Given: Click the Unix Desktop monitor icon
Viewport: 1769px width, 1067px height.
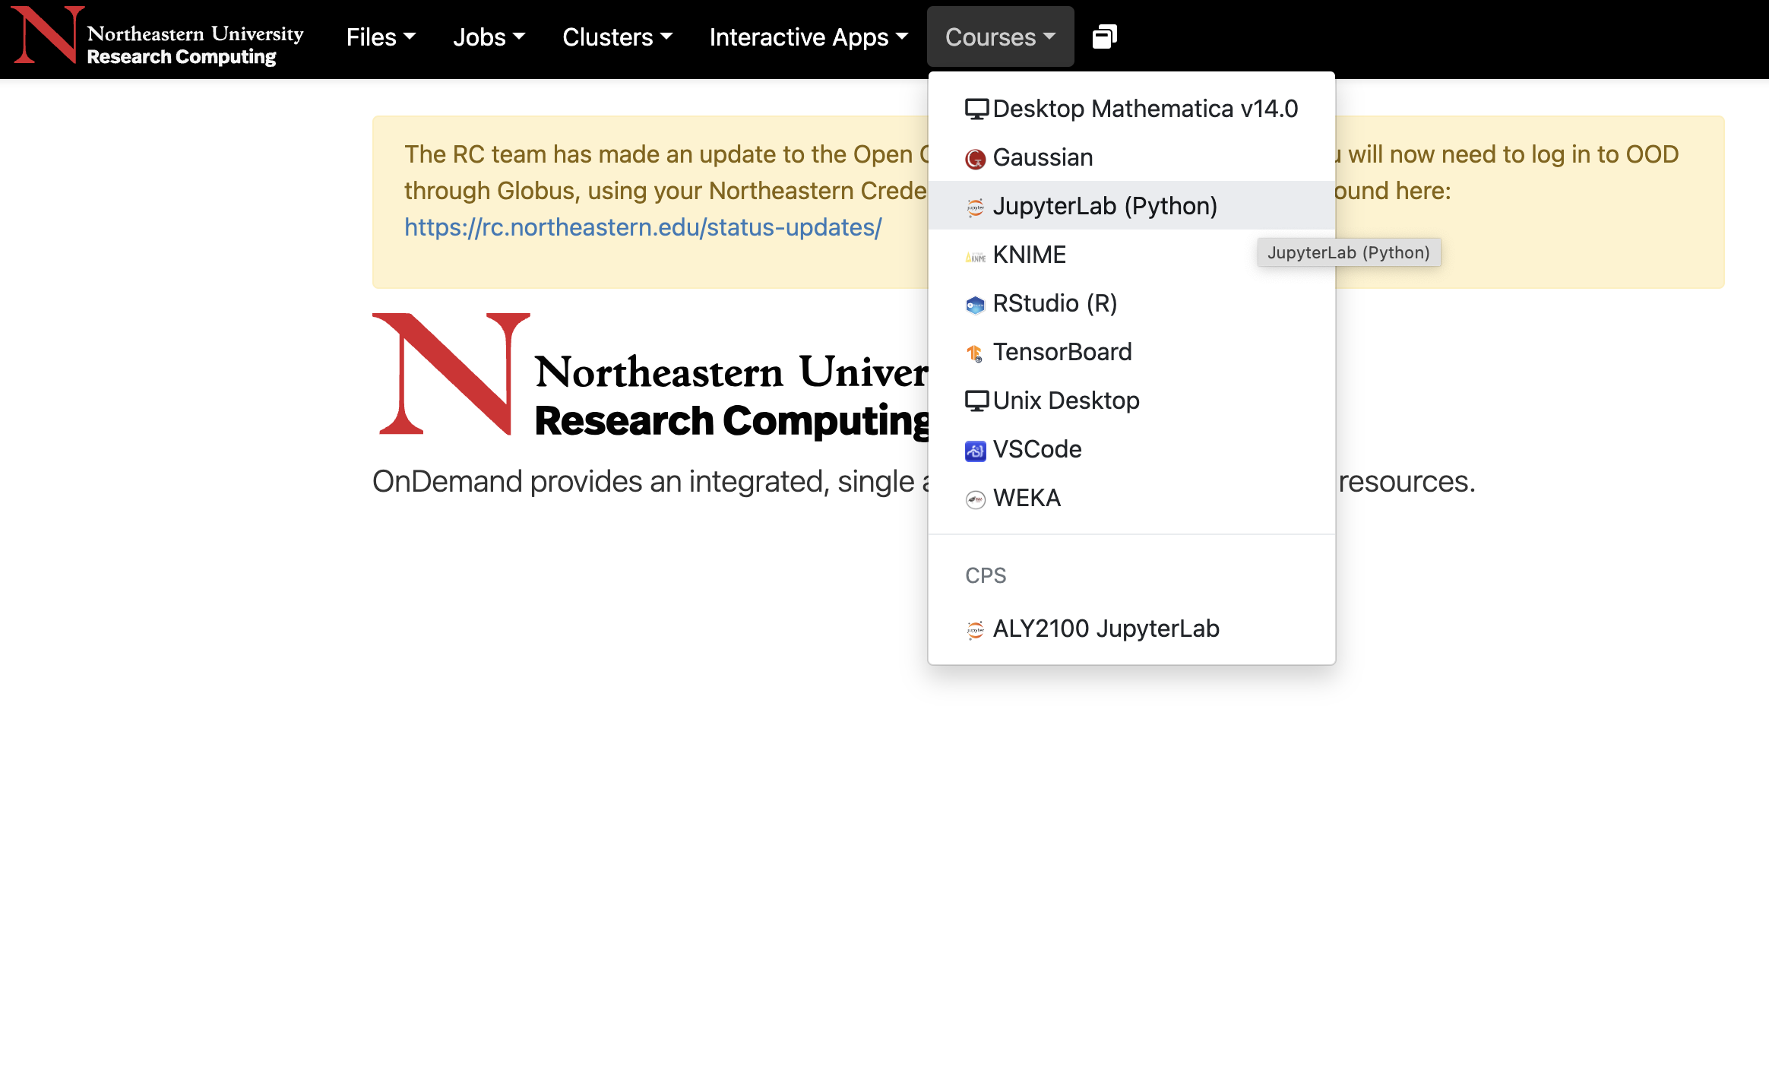Looking at the screenshot, I should [976, 401].
